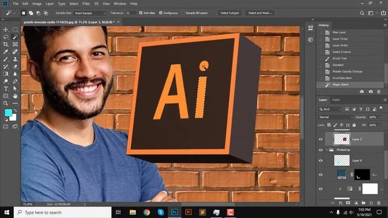Select the History Brush tool
The width and height of the screenshot is (388, 218).
[5, 67]
